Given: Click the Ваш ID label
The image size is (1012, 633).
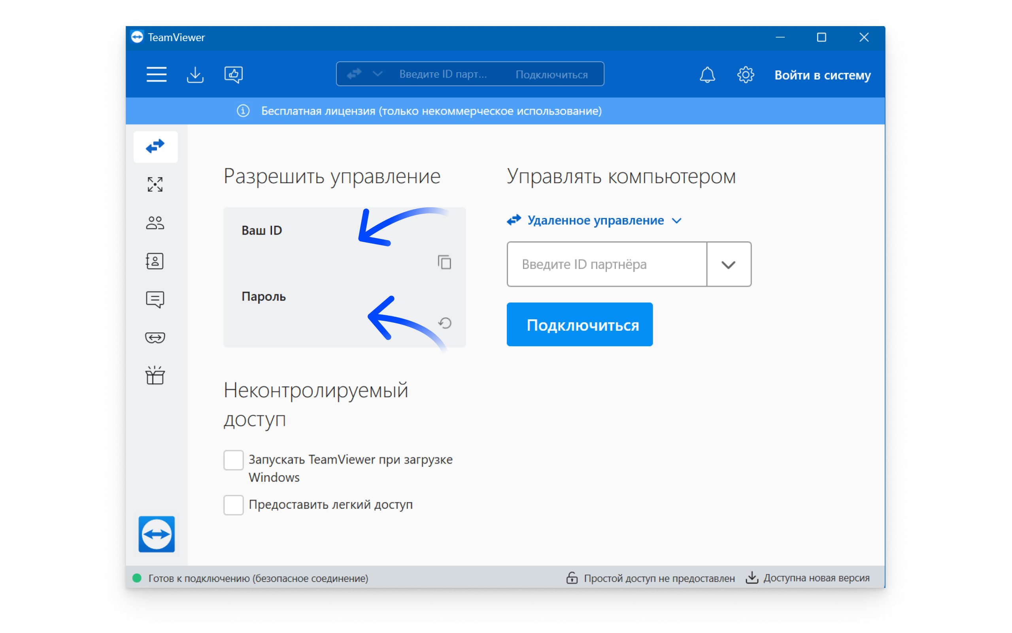Looking at the screenshot, I should [x=262, y=230].
